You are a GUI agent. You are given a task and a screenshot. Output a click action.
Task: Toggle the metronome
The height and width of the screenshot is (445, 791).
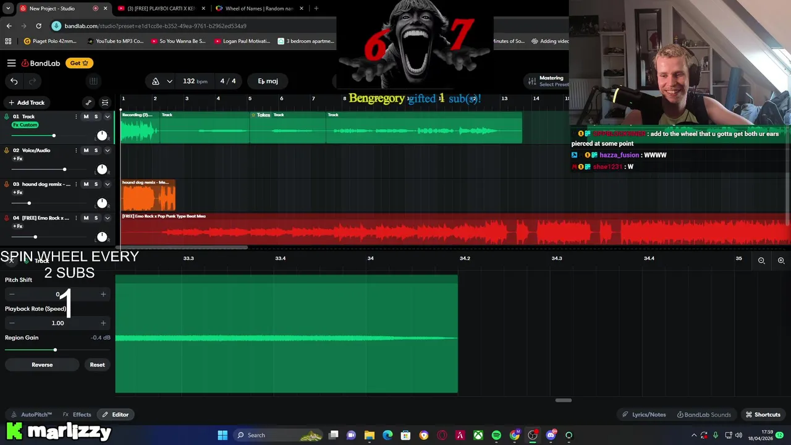pyautogui.click(x=156, y=81)
